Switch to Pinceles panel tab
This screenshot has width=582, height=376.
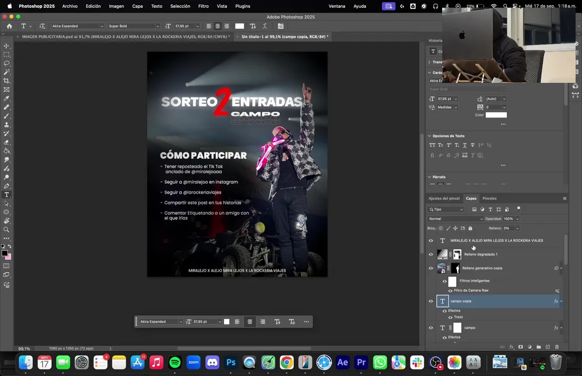click(489, 198)
